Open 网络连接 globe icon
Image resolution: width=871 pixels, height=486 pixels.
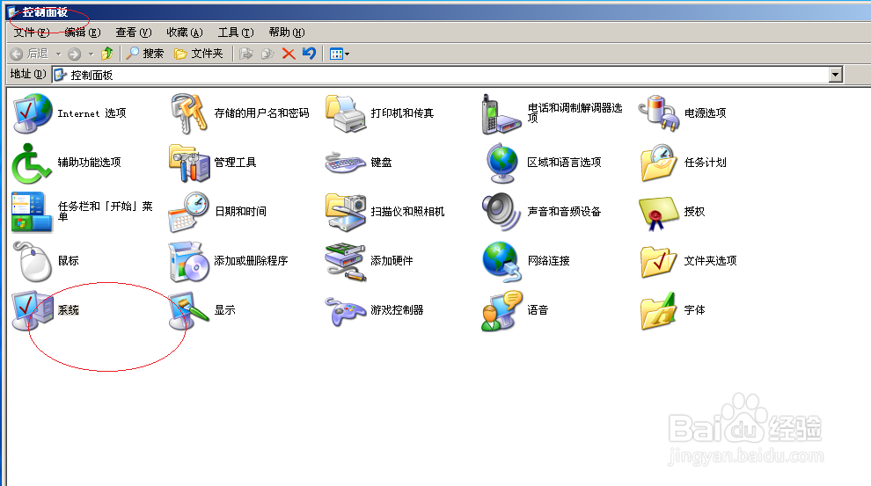point(502,261)
